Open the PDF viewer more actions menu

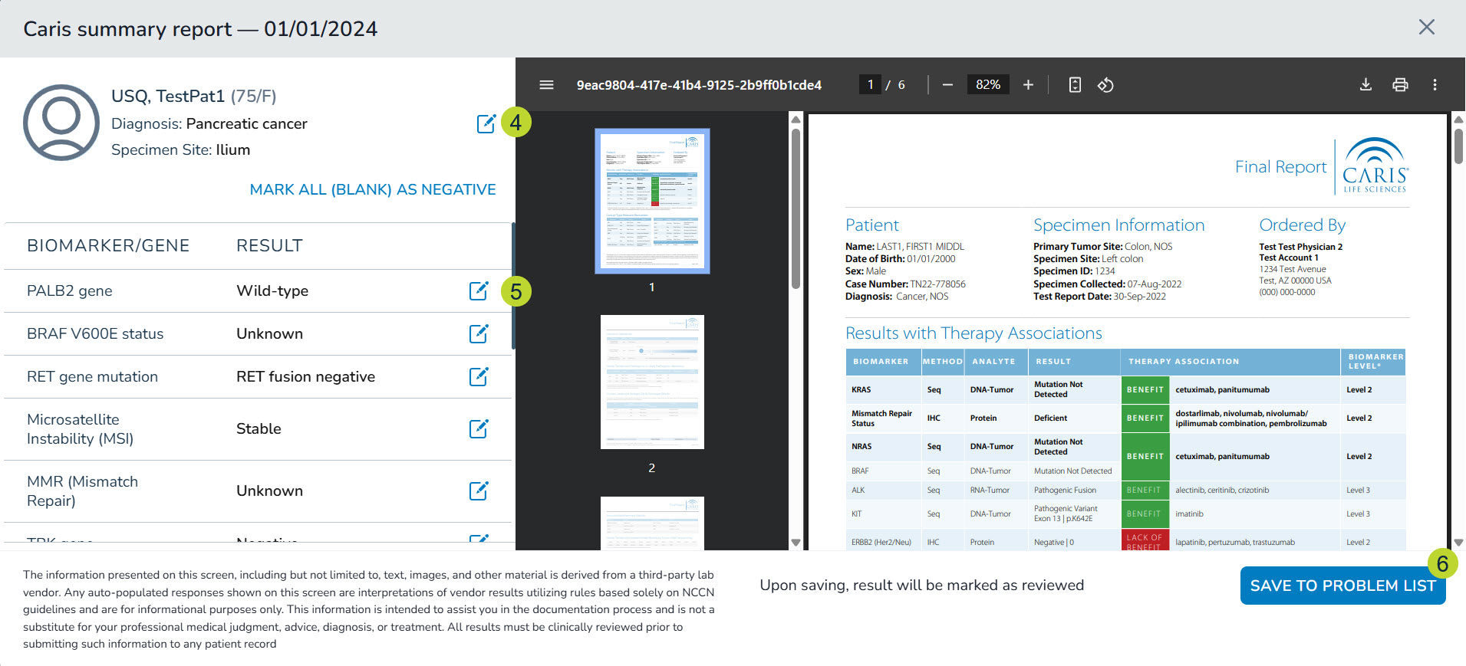1435,85
